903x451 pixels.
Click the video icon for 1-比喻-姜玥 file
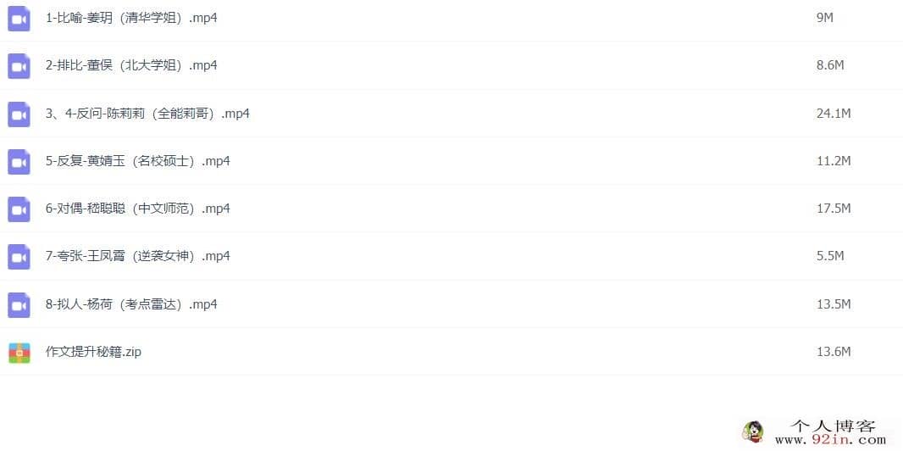click(x=19, y=19)
